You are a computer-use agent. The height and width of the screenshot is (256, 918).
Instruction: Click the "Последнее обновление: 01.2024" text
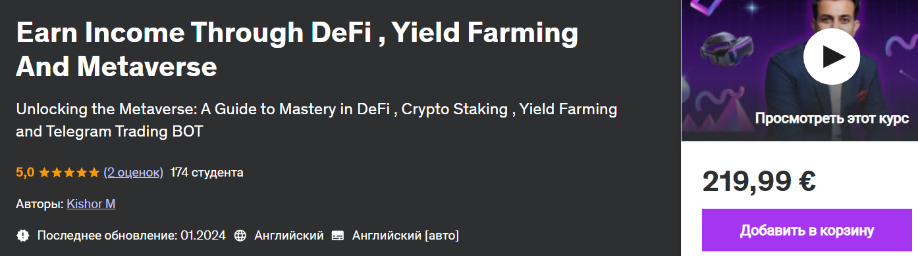tap(132, 235)
